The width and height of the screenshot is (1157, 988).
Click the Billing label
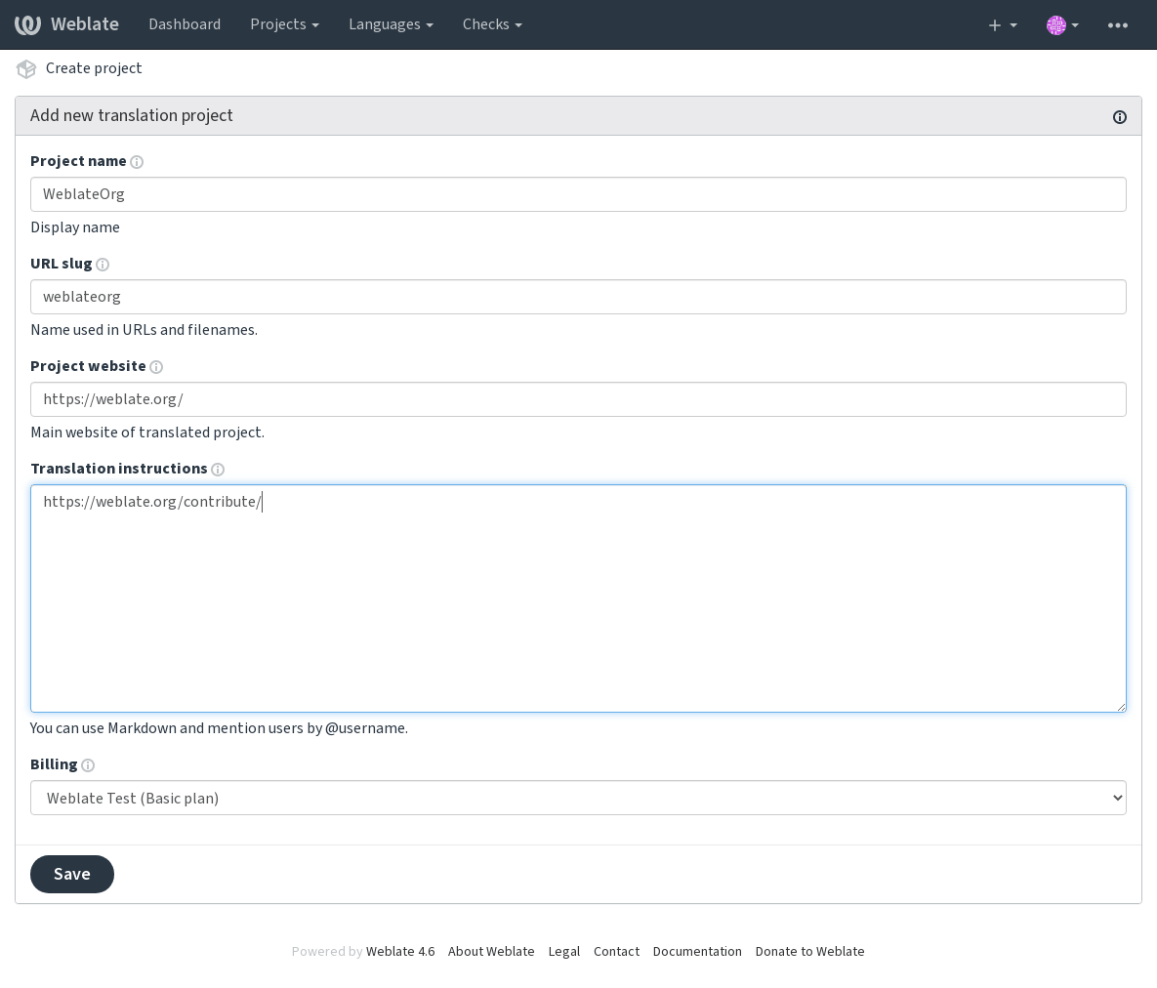pyautogui.click(x=54, y=764)
